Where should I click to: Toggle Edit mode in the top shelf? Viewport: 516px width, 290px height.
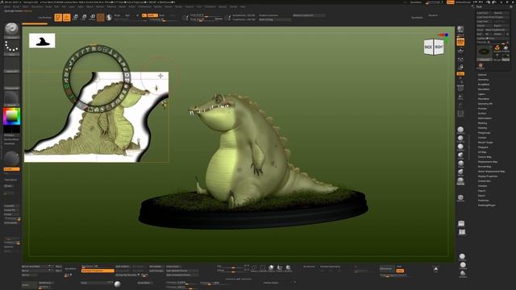[58, 18]
